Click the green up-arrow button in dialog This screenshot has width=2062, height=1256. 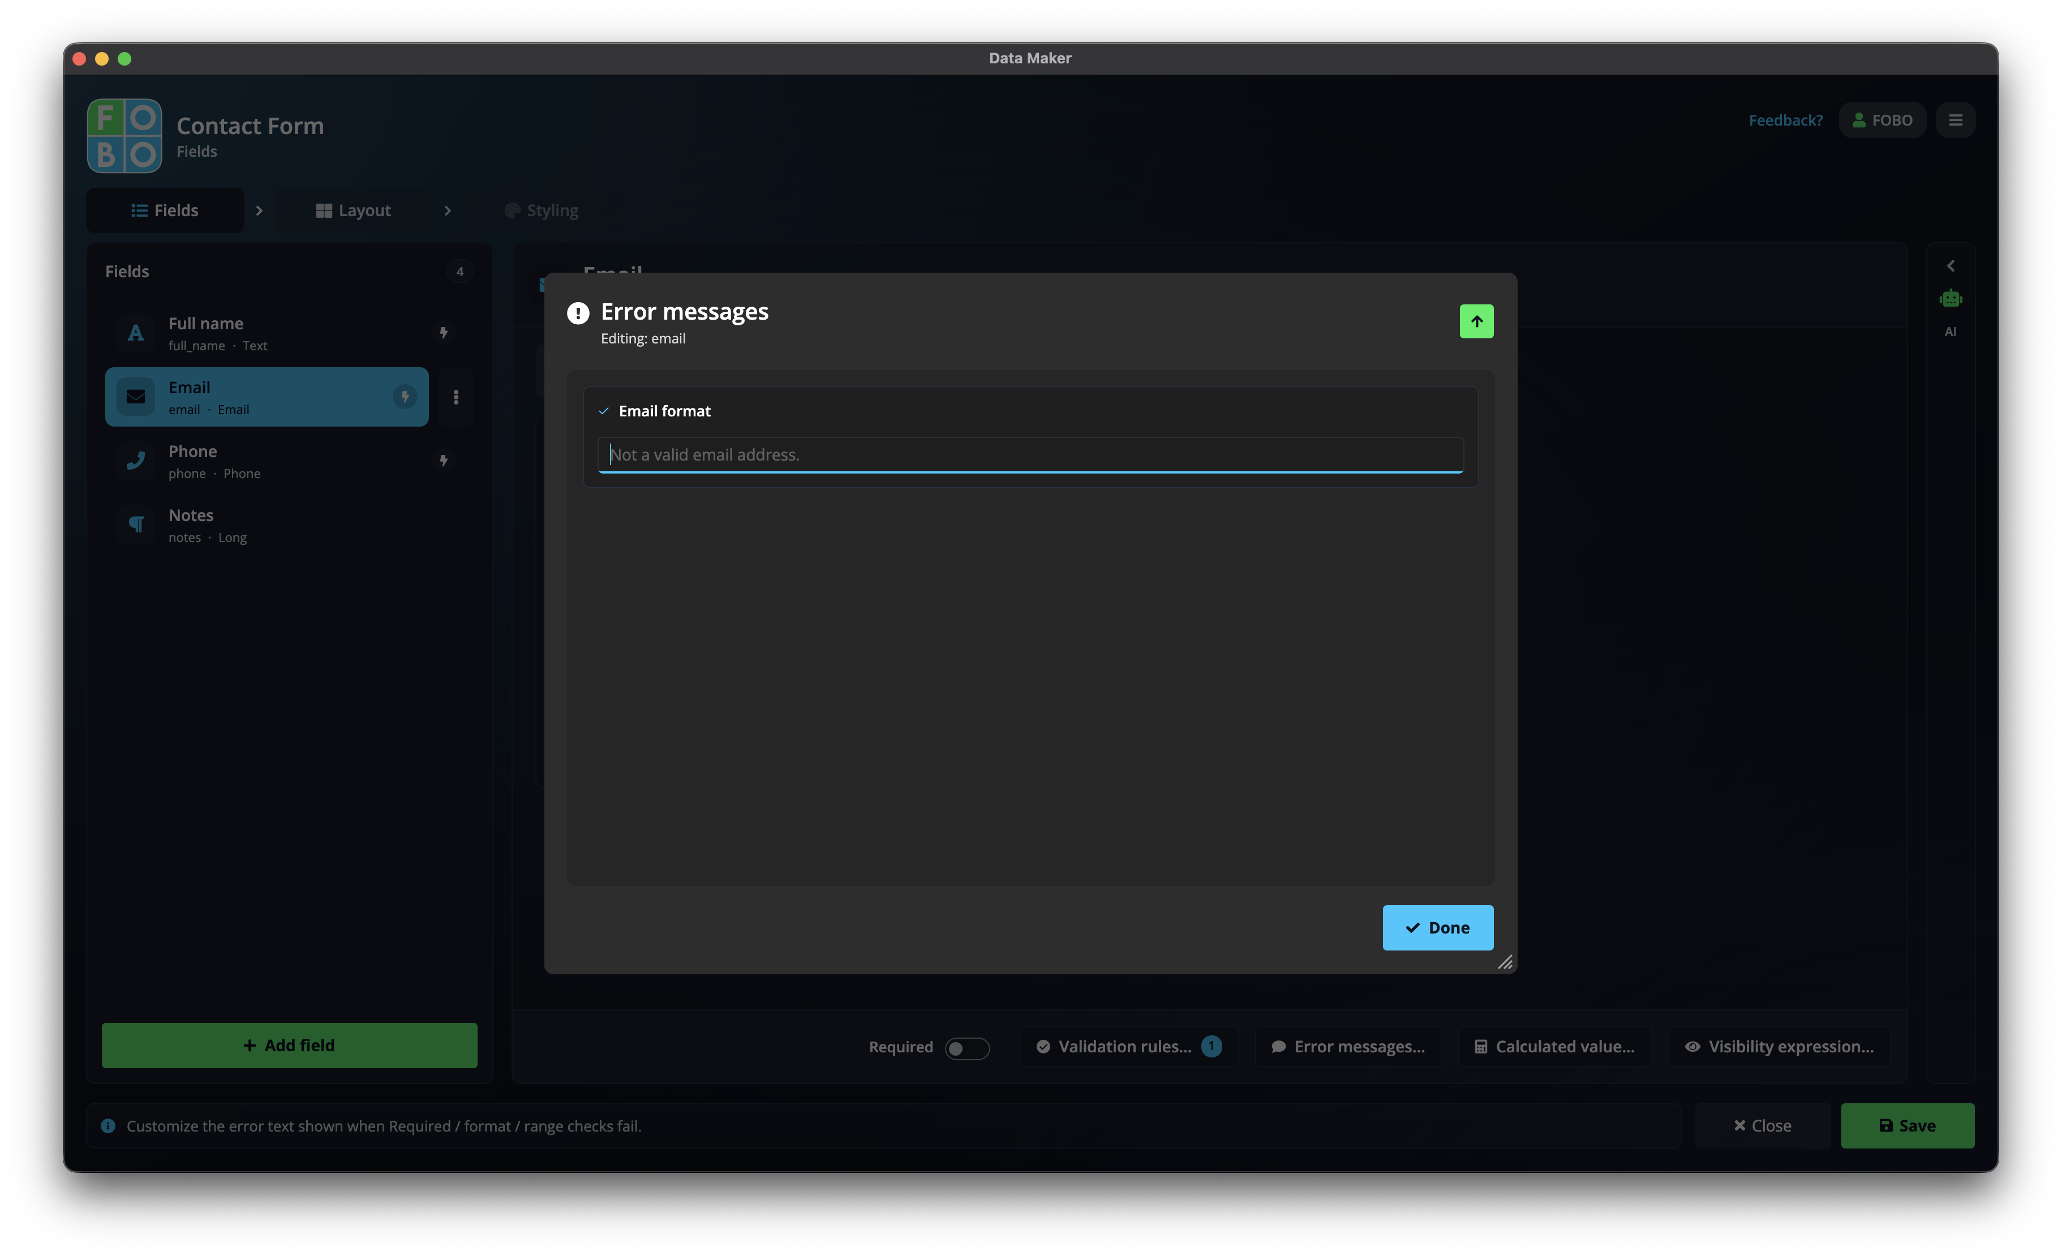(1476, 321)
